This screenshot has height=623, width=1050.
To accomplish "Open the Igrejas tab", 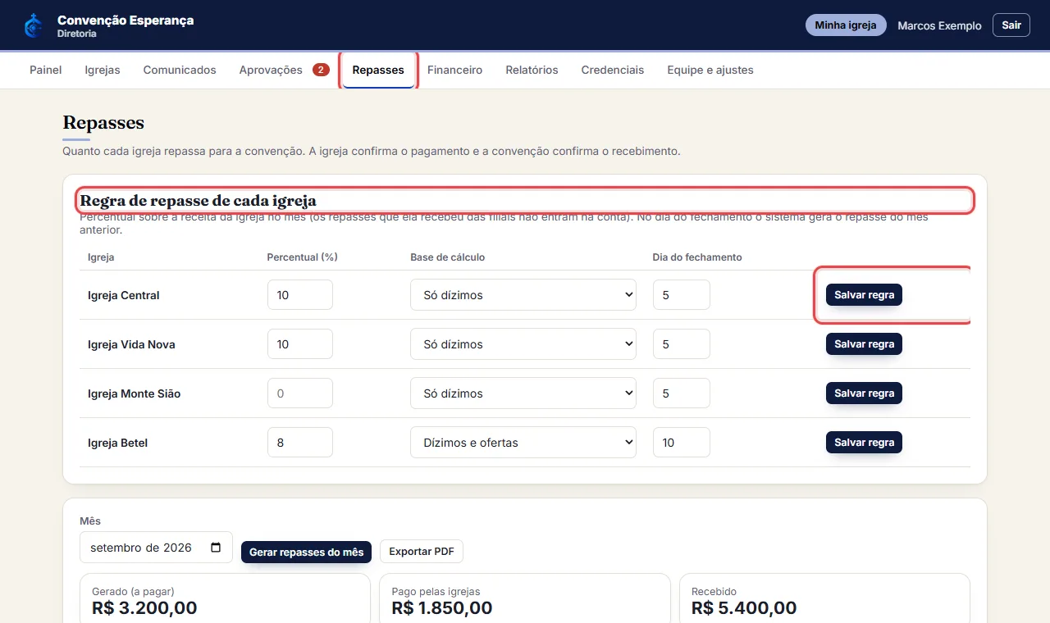I will click(103, 70).
